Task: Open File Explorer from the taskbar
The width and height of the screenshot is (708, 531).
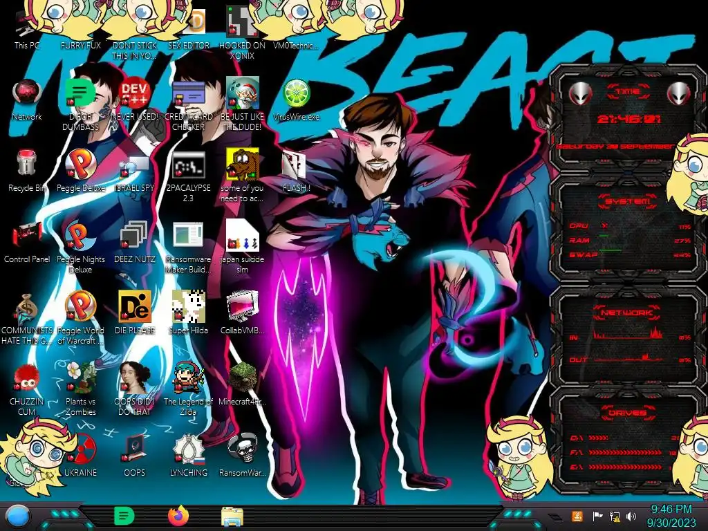Action: tap(232, 517)
